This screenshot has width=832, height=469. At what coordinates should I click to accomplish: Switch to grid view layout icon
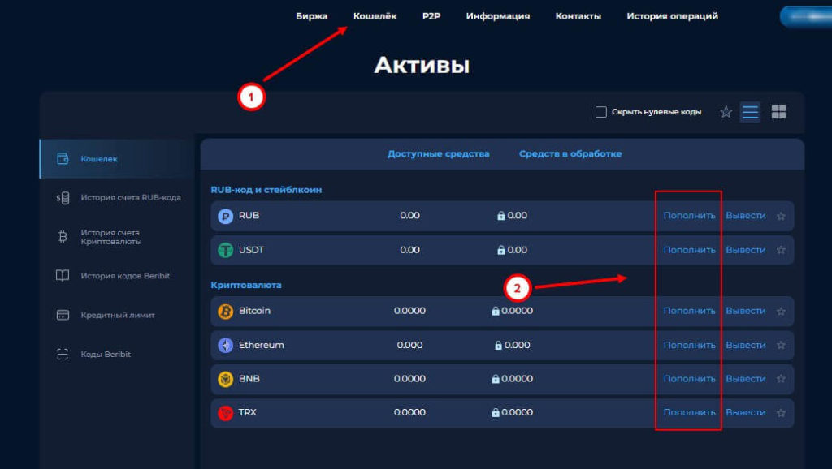tap(778, 112)
